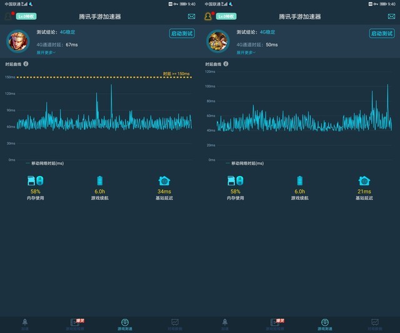Open user profile icon on left screen

8,17
